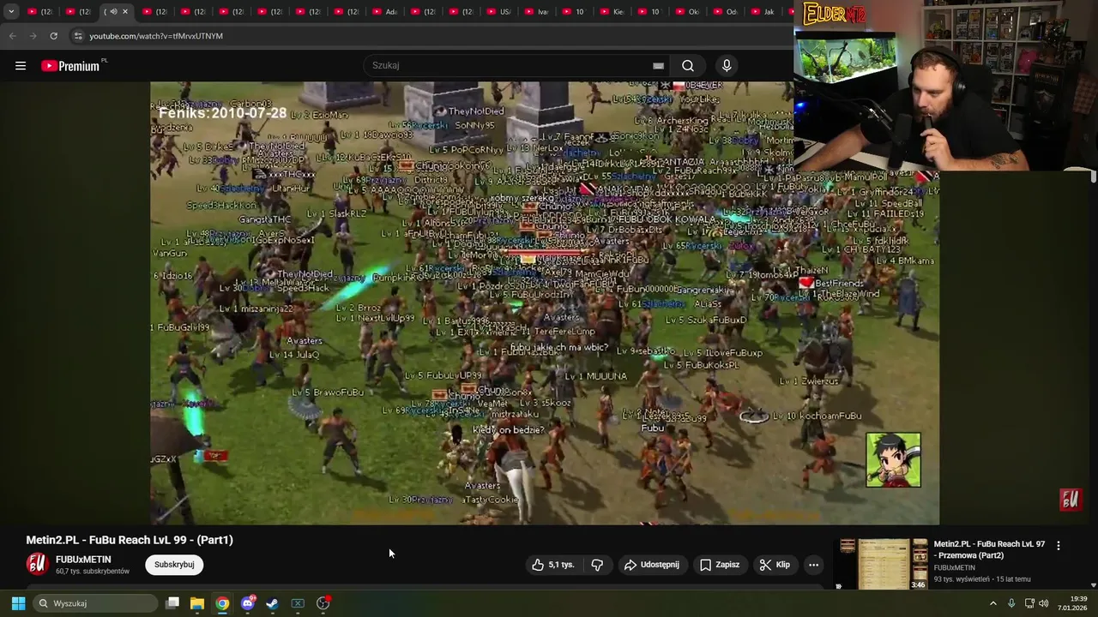Viewport: 1098px width, 617px height.
Task: Switch to the tab labeled Oki
Action: (686, 12)
